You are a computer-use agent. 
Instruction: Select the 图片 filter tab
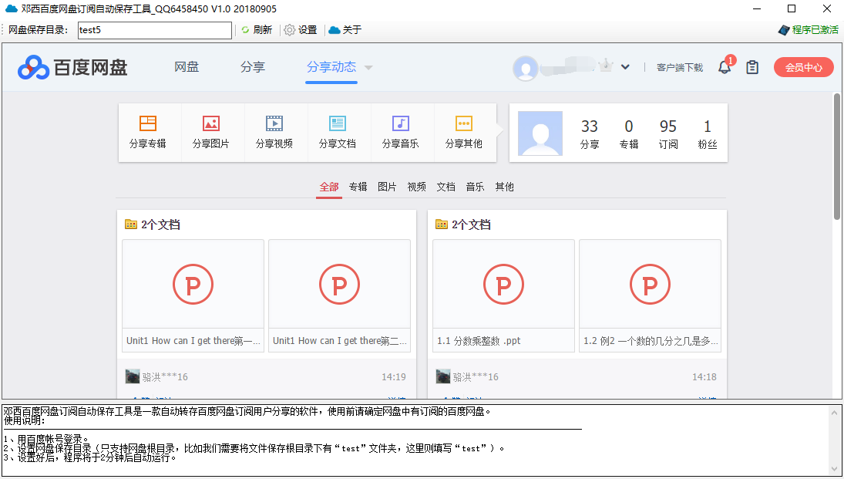tap(387, 187)
